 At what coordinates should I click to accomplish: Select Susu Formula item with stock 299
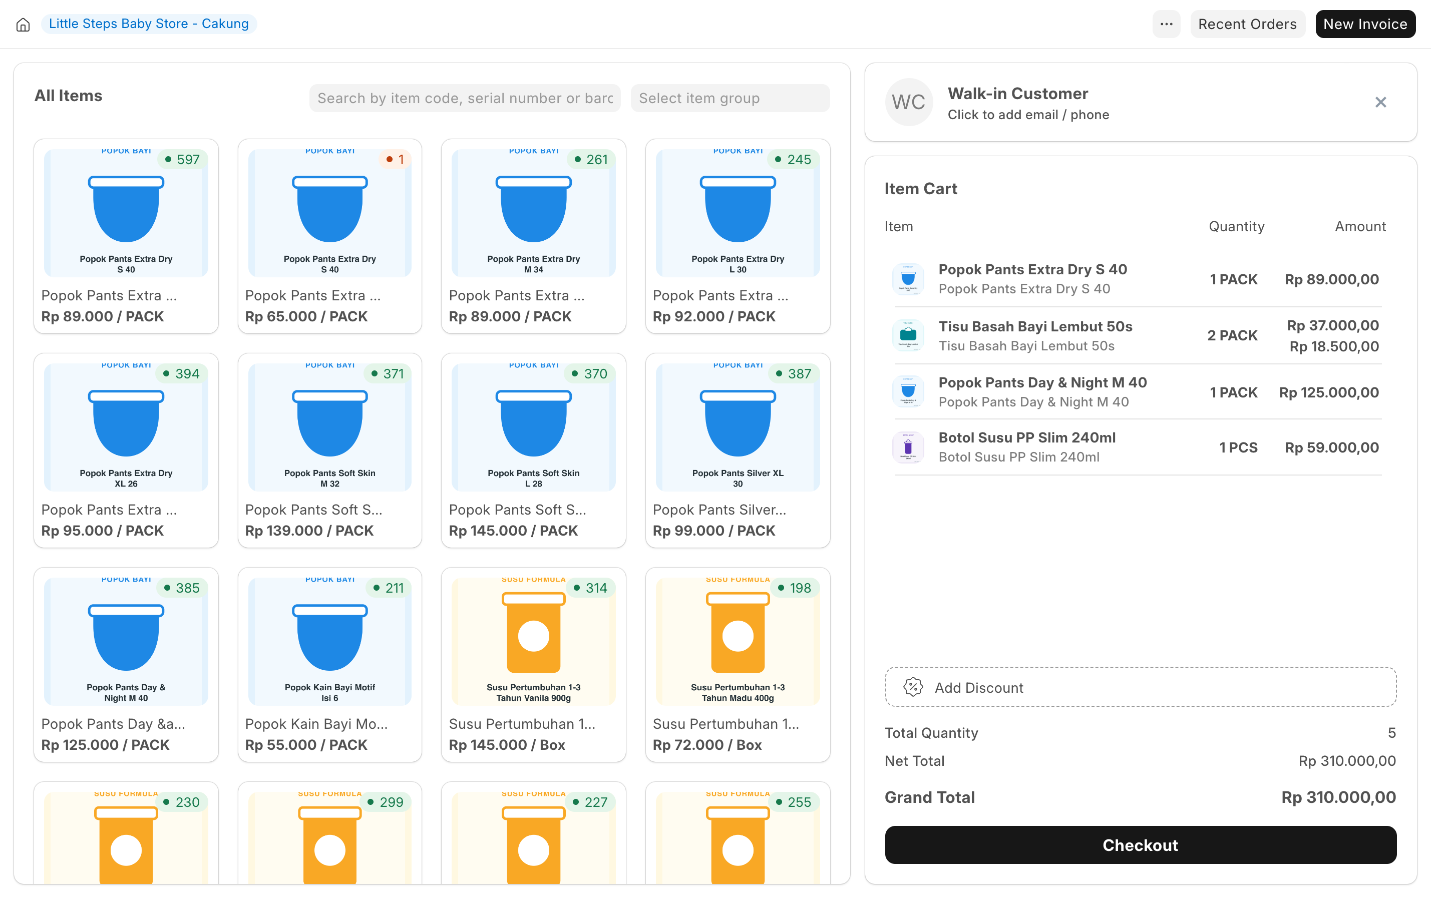[x=329, y=833]
